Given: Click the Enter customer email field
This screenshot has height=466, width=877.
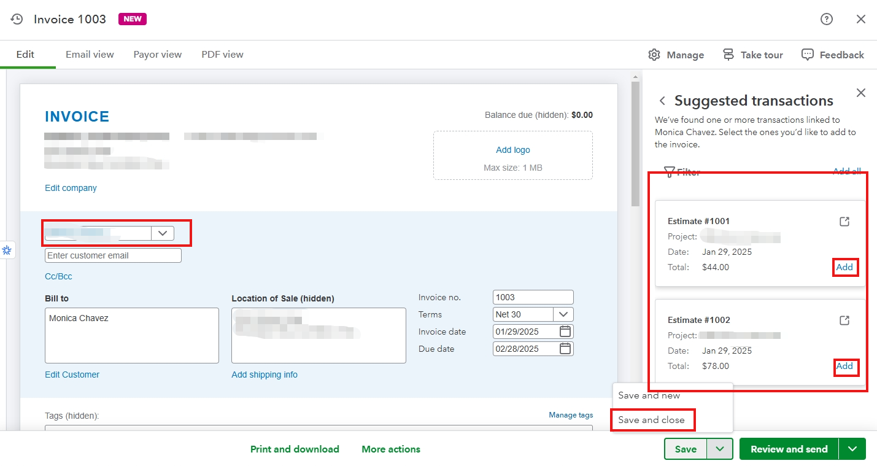Looking at the screenshot, I should pos(113,255).
